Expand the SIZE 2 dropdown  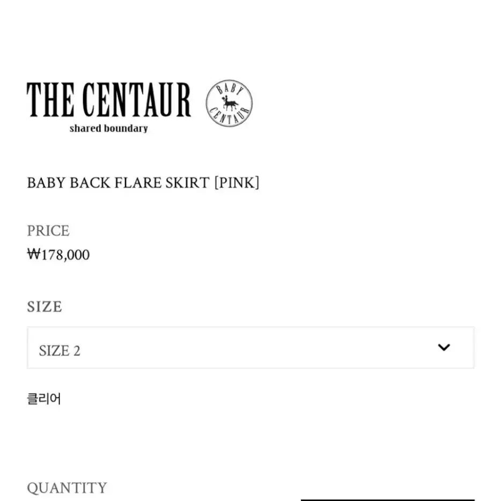[x=251, y=348]
